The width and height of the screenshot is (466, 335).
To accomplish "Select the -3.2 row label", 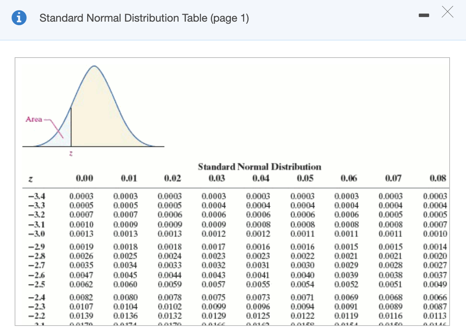I will (36, 215).
